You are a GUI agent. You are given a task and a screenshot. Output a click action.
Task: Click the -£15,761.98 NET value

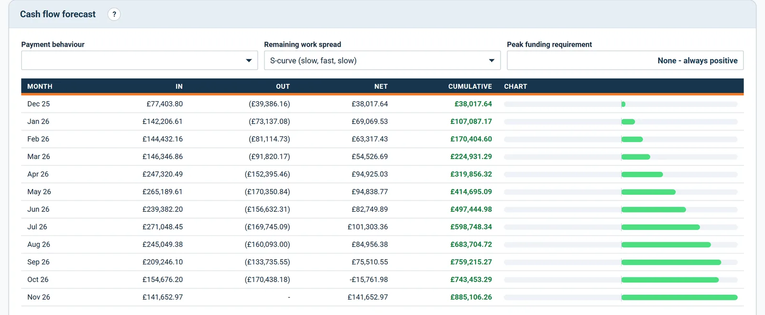[369, 280]
